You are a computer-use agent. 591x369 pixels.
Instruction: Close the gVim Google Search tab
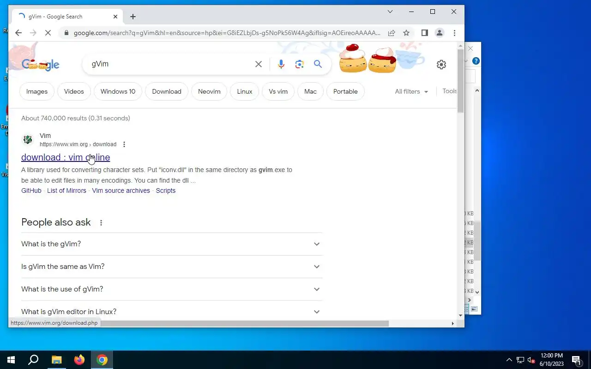click(x=115, y=17)
